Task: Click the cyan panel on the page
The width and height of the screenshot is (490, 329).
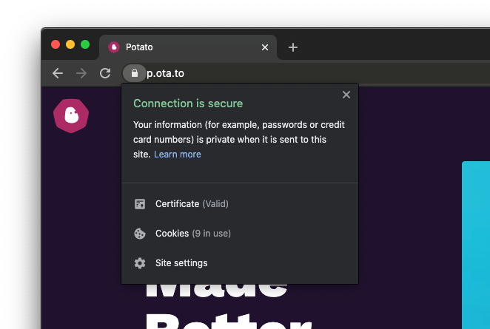Action: (475, 244)
